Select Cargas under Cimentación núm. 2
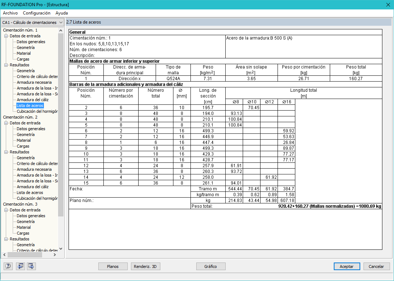 (x=23, y=146)
